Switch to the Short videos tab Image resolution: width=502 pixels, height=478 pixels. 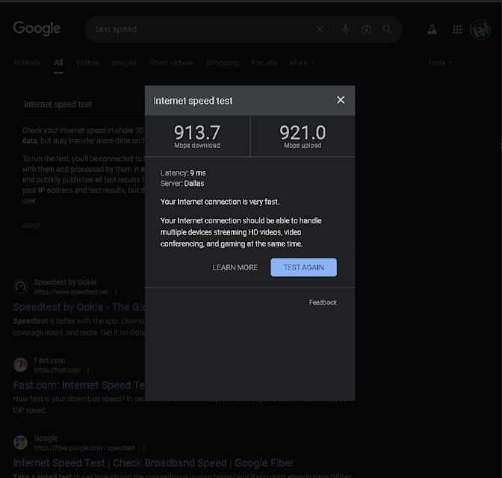coord(171,63)
